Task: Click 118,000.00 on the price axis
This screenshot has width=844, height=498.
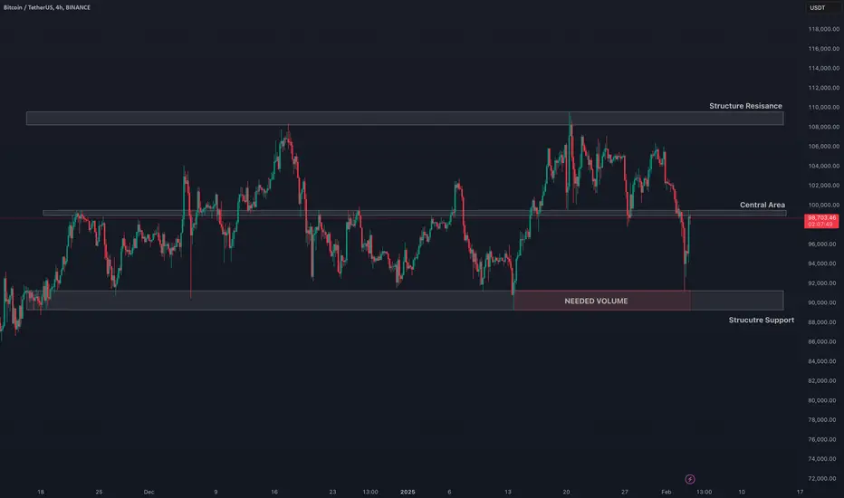Action: pos(823,29)
